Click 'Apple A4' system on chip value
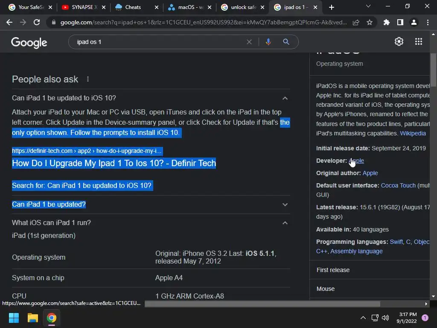Image resolution: width=437 pixels, height=328 pixels. tap(169, 278)
